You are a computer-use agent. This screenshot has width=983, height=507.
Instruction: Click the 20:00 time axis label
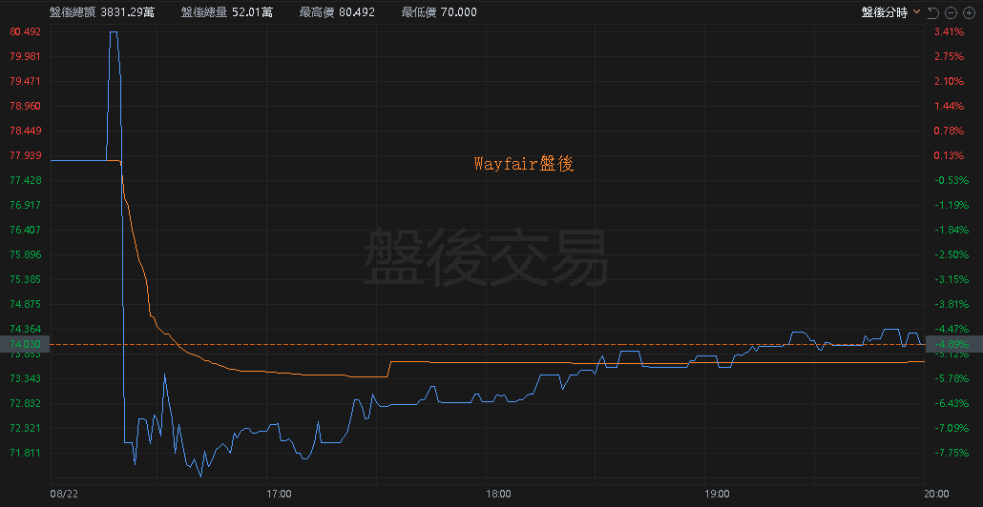pos(936,494)
